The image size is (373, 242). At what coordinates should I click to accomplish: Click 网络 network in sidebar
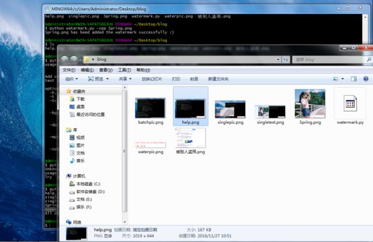coord(77,223)
